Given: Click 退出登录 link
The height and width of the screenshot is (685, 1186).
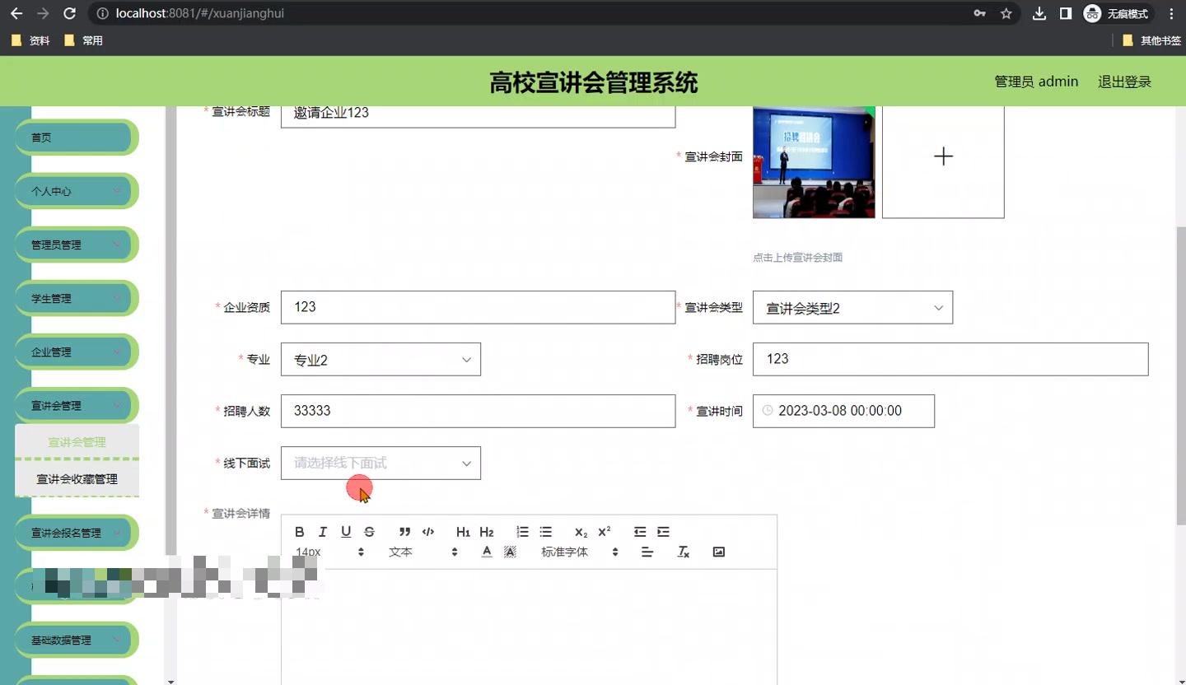Looking at the screenshot, I should tap(1124, 82).
